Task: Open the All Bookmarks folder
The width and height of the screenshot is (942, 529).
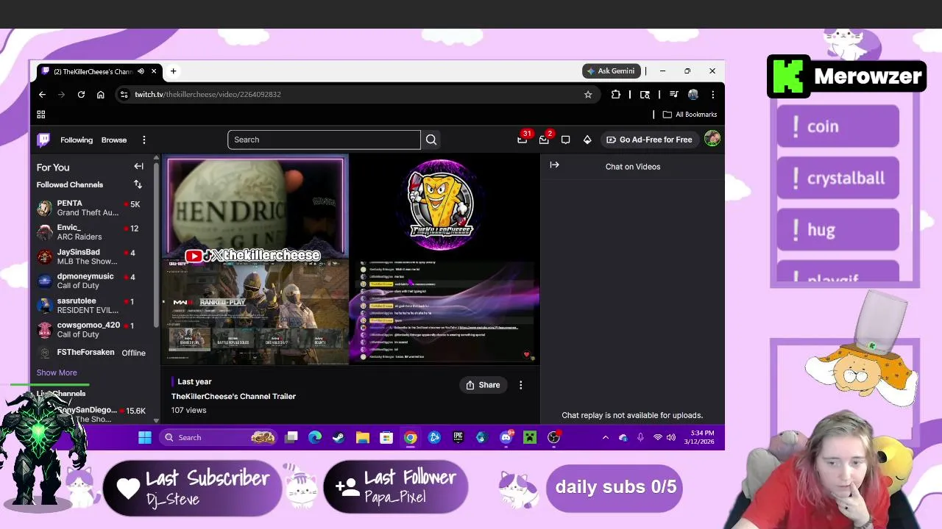Action: [x=690, y=115]
